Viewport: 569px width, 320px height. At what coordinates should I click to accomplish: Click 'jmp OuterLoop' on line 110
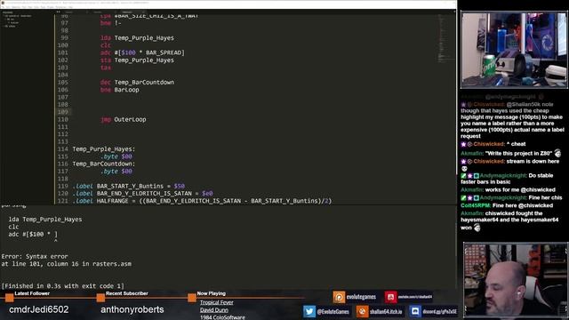pos(124,119)
